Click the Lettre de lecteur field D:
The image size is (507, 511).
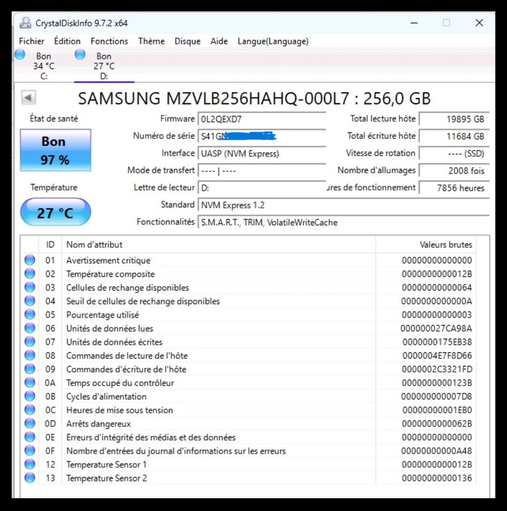tap(261, 188)
